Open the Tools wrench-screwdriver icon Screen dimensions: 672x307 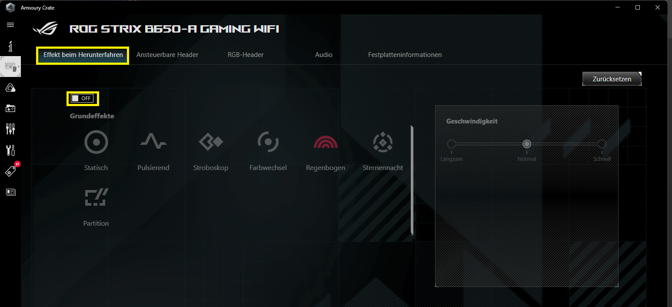click(10, 150)
